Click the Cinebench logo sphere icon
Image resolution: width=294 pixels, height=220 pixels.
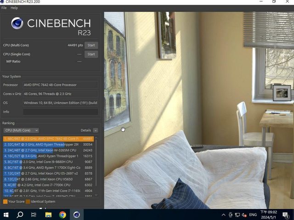pyautogui.click(x=17, y=23)
